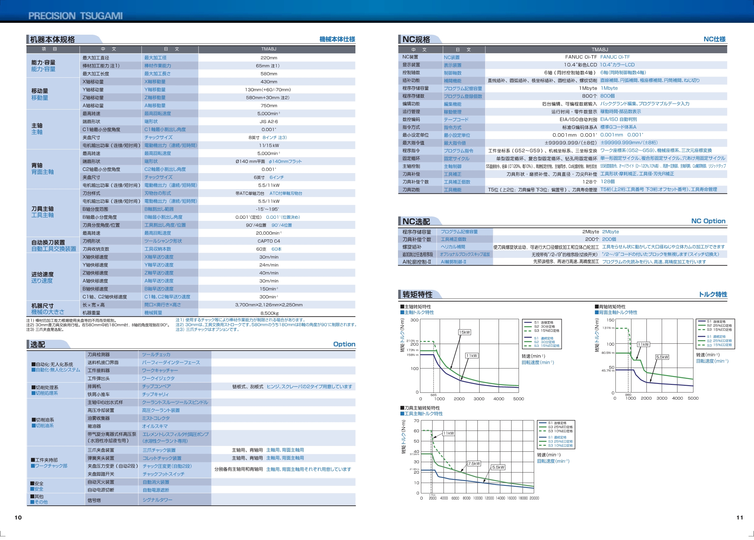Click the 机器本体规格 section heading
Viewport: 754px width, 540px height.
point(53,40)
